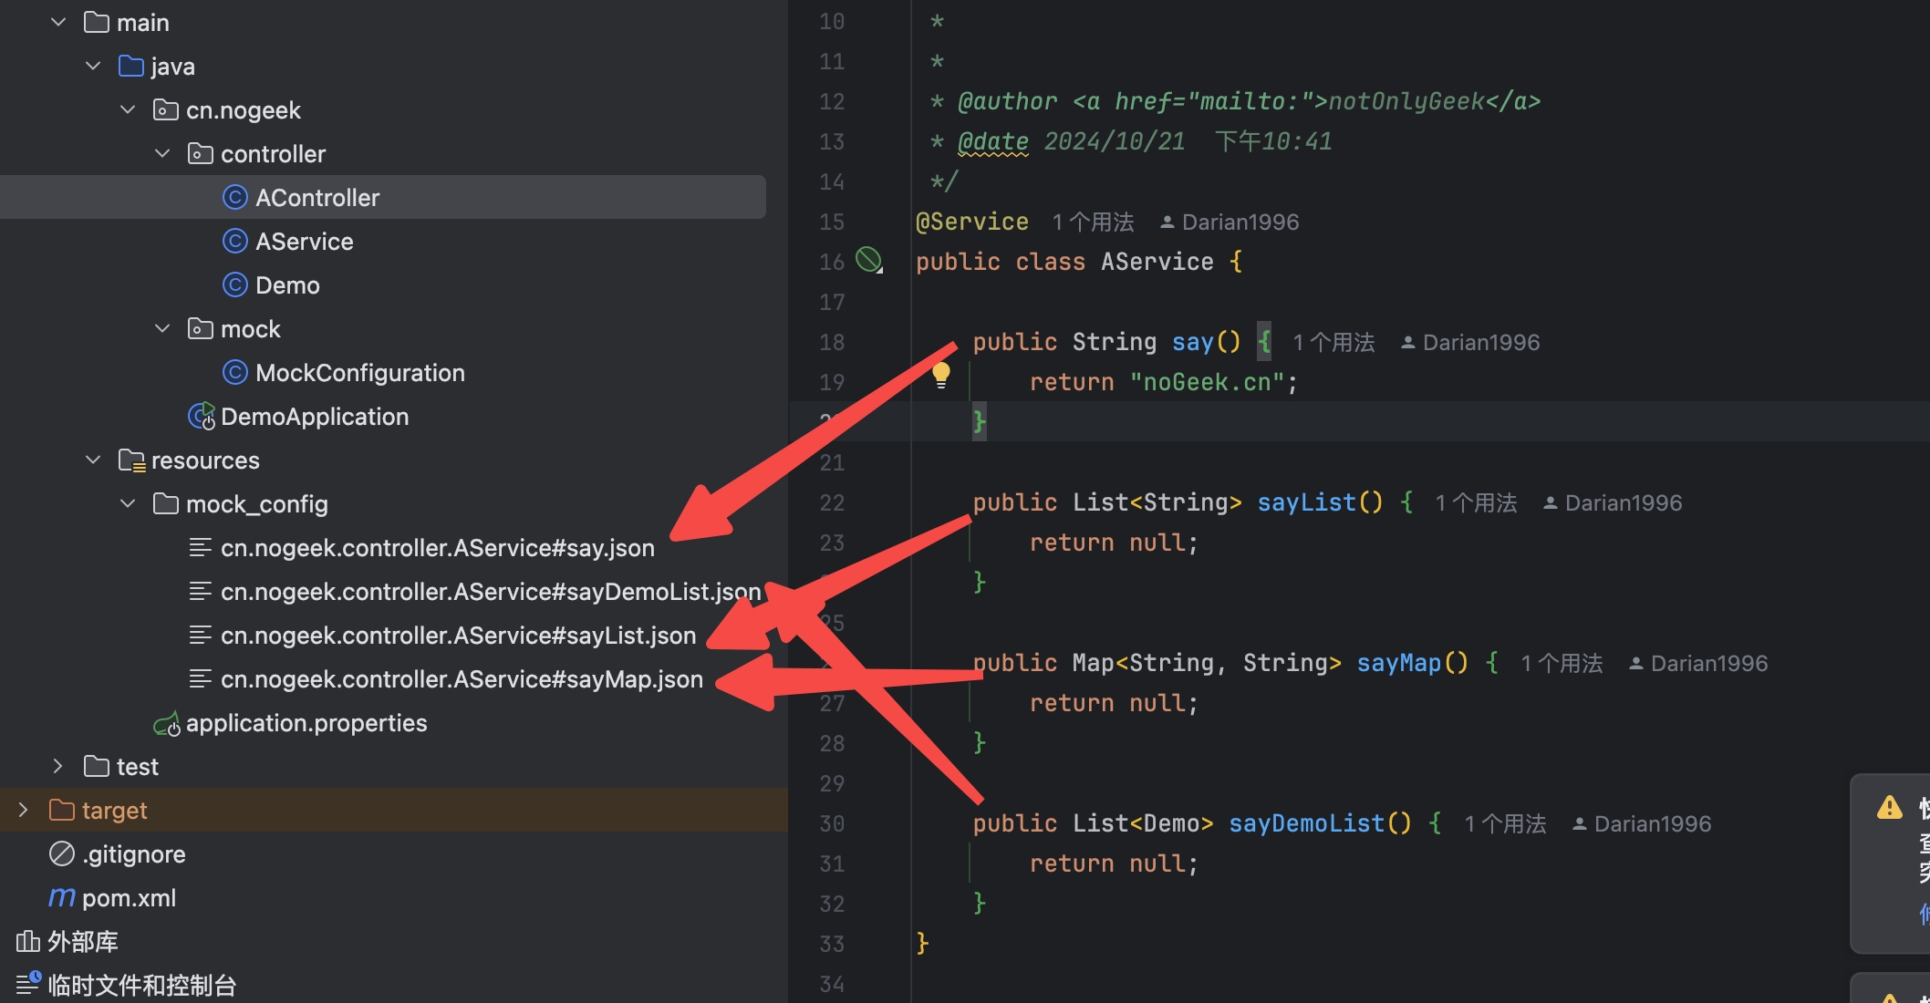This screenshot has width=1930, height=1003.
Task: Click the yellow warning notification icon
Action: pos(1889,807)
